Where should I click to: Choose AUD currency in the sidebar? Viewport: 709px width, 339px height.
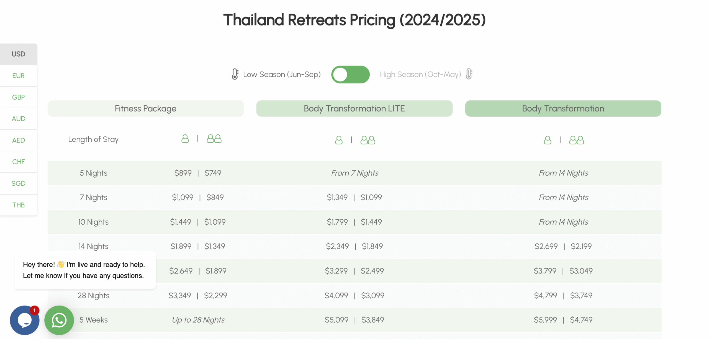point(18,119)
